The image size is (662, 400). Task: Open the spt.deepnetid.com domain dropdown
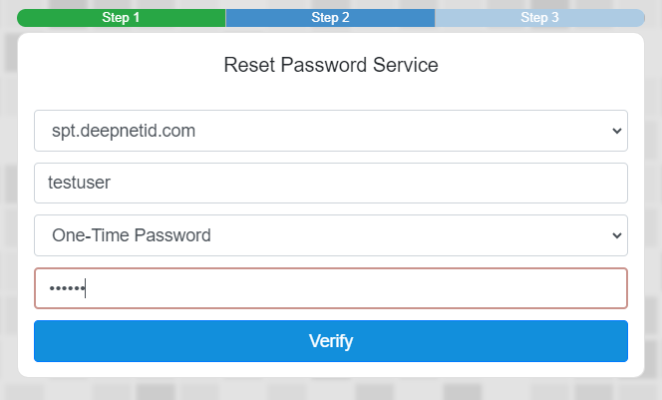pos(330,131)
